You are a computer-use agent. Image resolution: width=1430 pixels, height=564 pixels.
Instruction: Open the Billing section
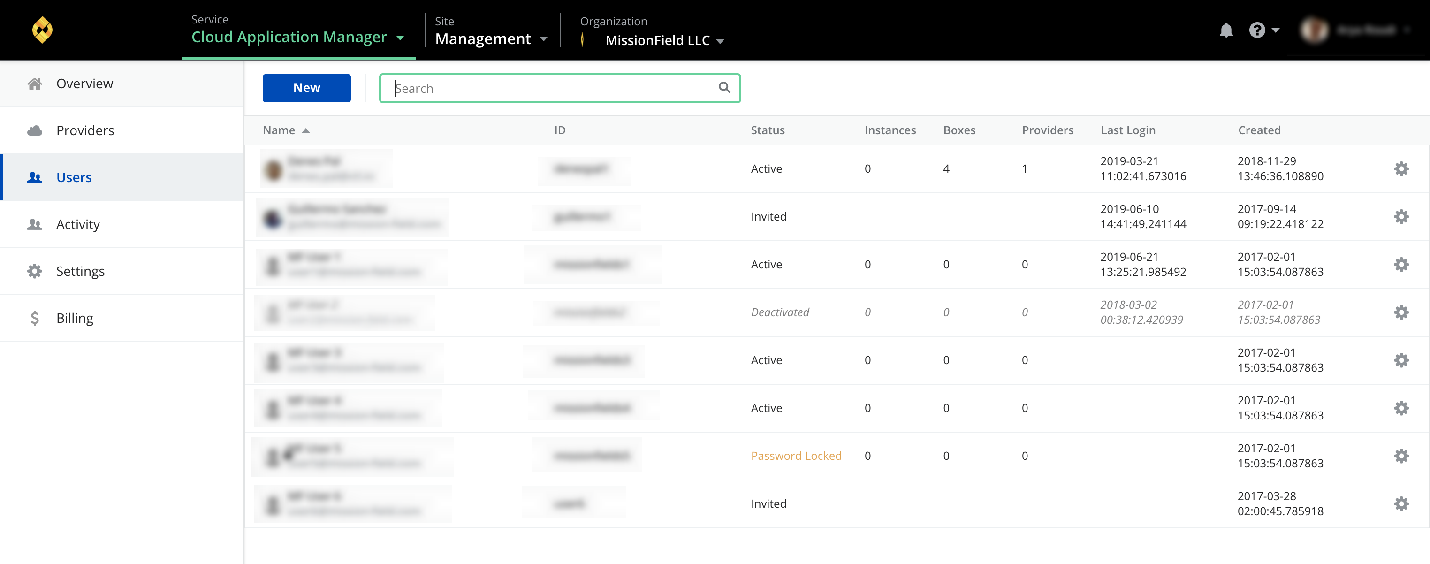[x=122, y=318]
